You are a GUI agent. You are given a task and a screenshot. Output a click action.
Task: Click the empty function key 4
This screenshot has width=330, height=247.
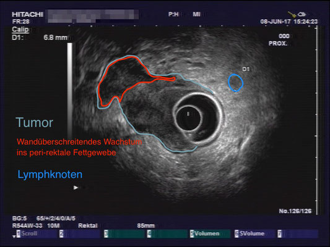pyautogui.click(x=167, y=233)
